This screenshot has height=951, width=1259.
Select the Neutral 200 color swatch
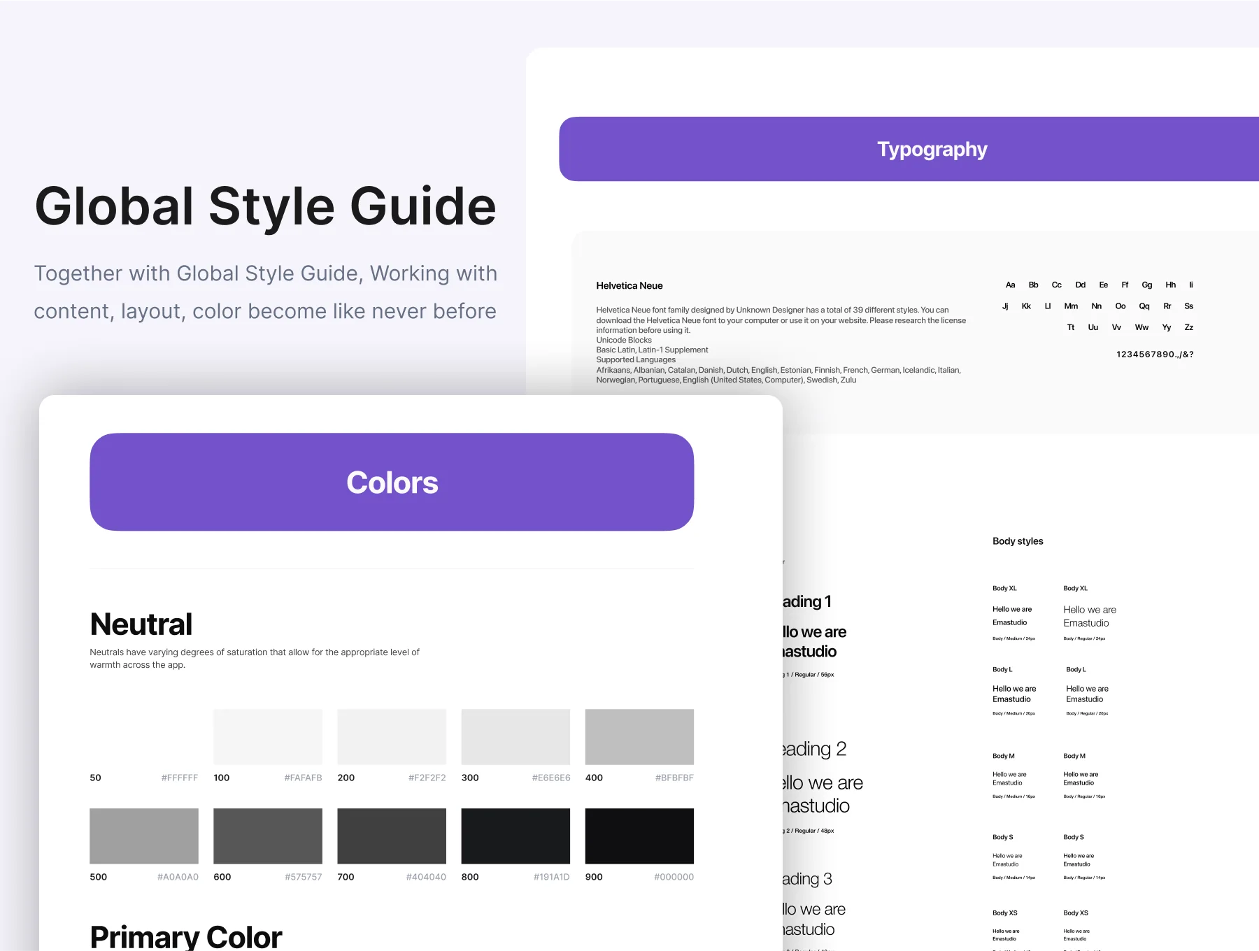[x=392, y=736]
